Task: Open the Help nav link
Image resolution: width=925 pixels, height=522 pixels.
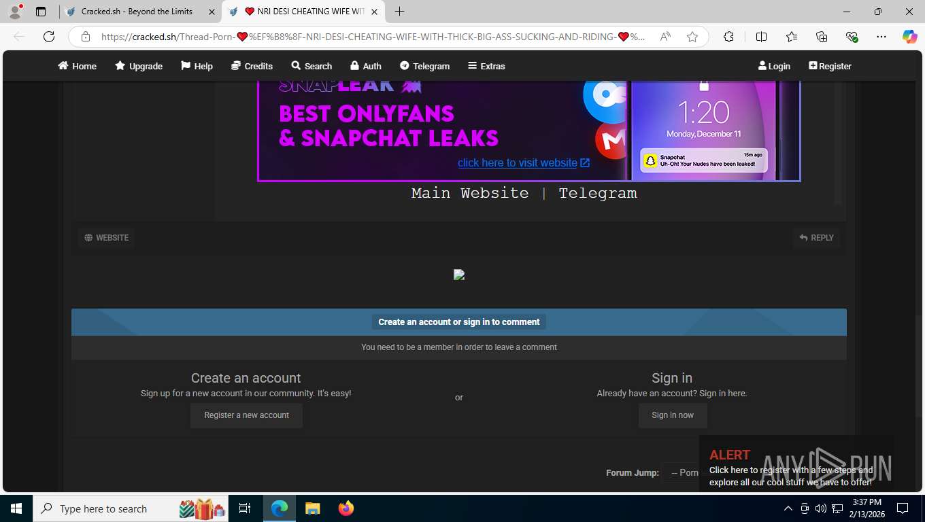Action: tap(197, 66)
